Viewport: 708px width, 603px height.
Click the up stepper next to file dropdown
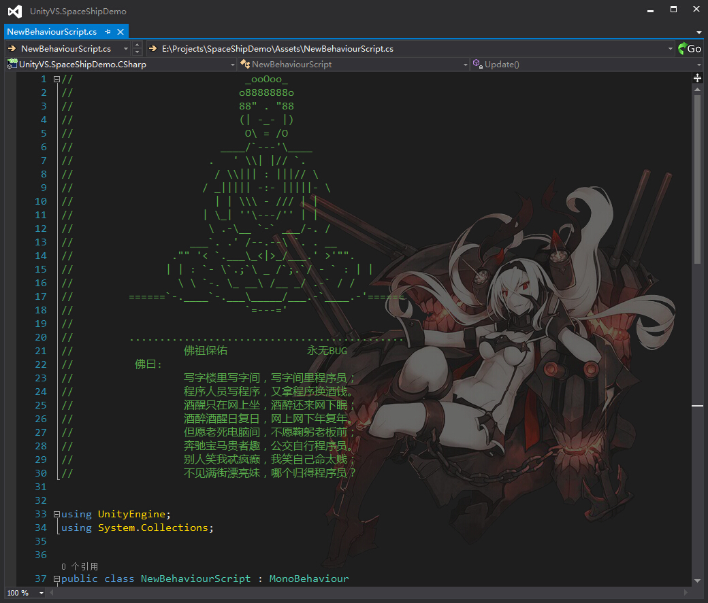tap(138, 45)
